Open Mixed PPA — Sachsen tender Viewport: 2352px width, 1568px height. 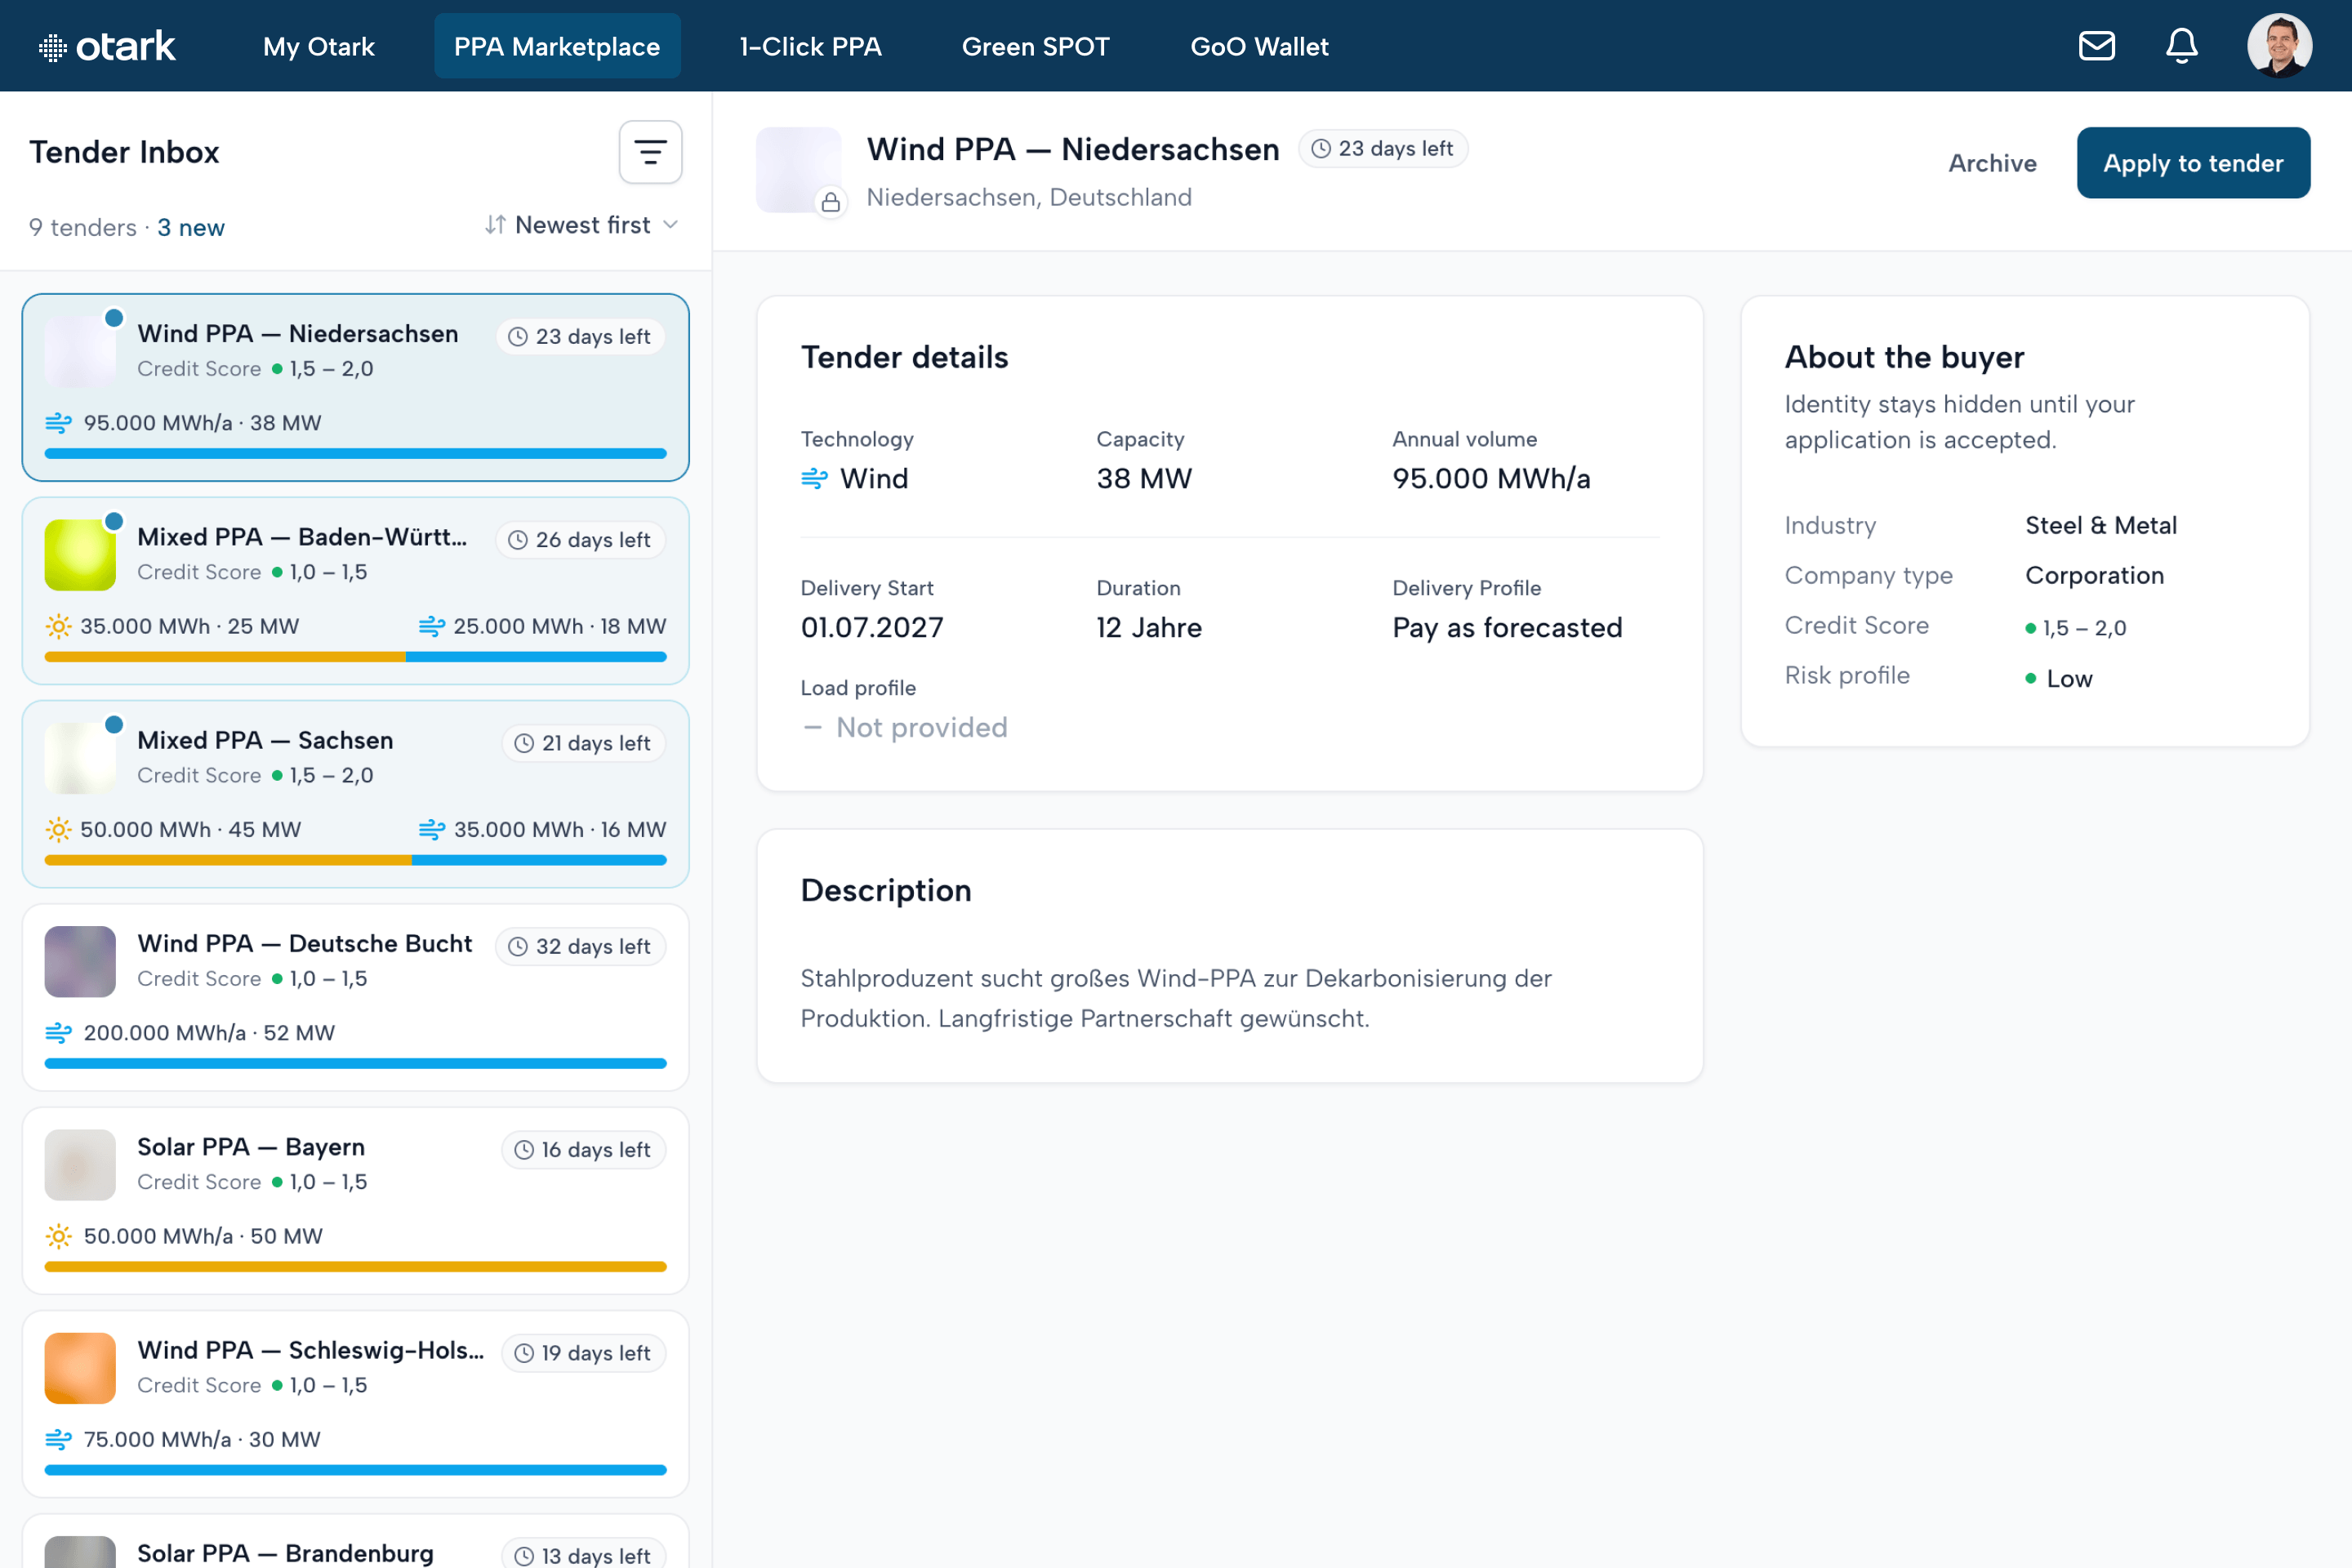point(356,794)
